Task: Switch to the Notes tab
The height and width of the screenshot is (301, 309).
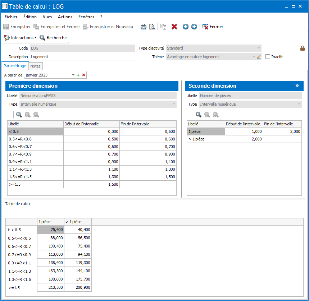Action: tap(36, 66)
